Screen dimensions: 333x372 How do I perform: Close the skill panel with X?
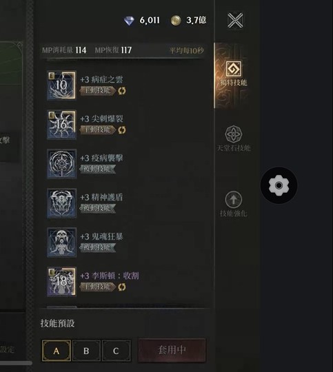click(235, 20)
